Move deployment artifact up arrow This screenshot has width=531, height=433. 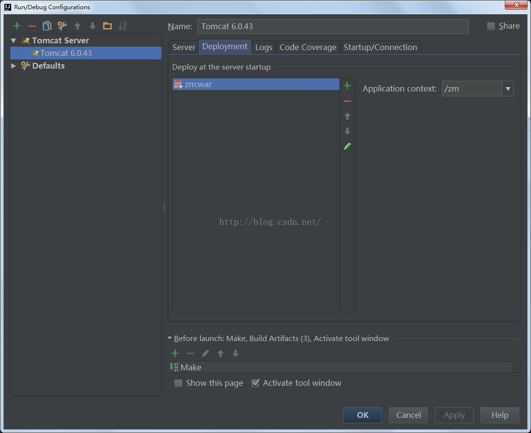click(x=347, y=116)
